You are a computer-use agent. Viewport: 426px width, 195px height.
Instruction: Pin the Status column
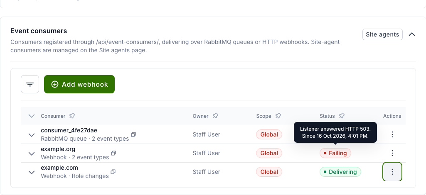click(342, 116)
